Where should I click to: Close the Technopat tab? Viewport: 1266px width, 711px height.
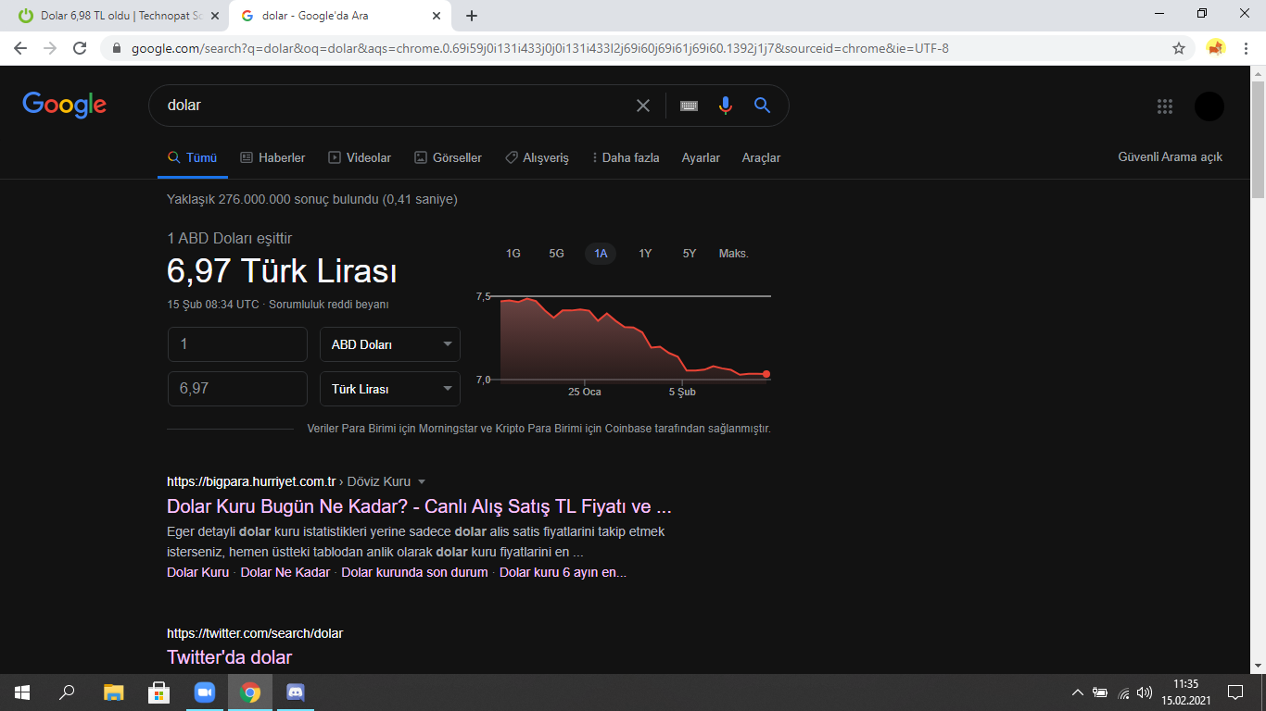(x=216, y=16)
